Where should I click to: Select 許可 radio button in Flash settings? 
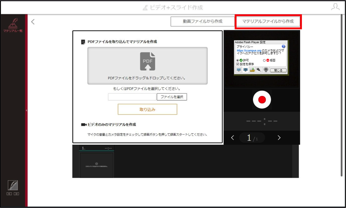coord(238,60)
